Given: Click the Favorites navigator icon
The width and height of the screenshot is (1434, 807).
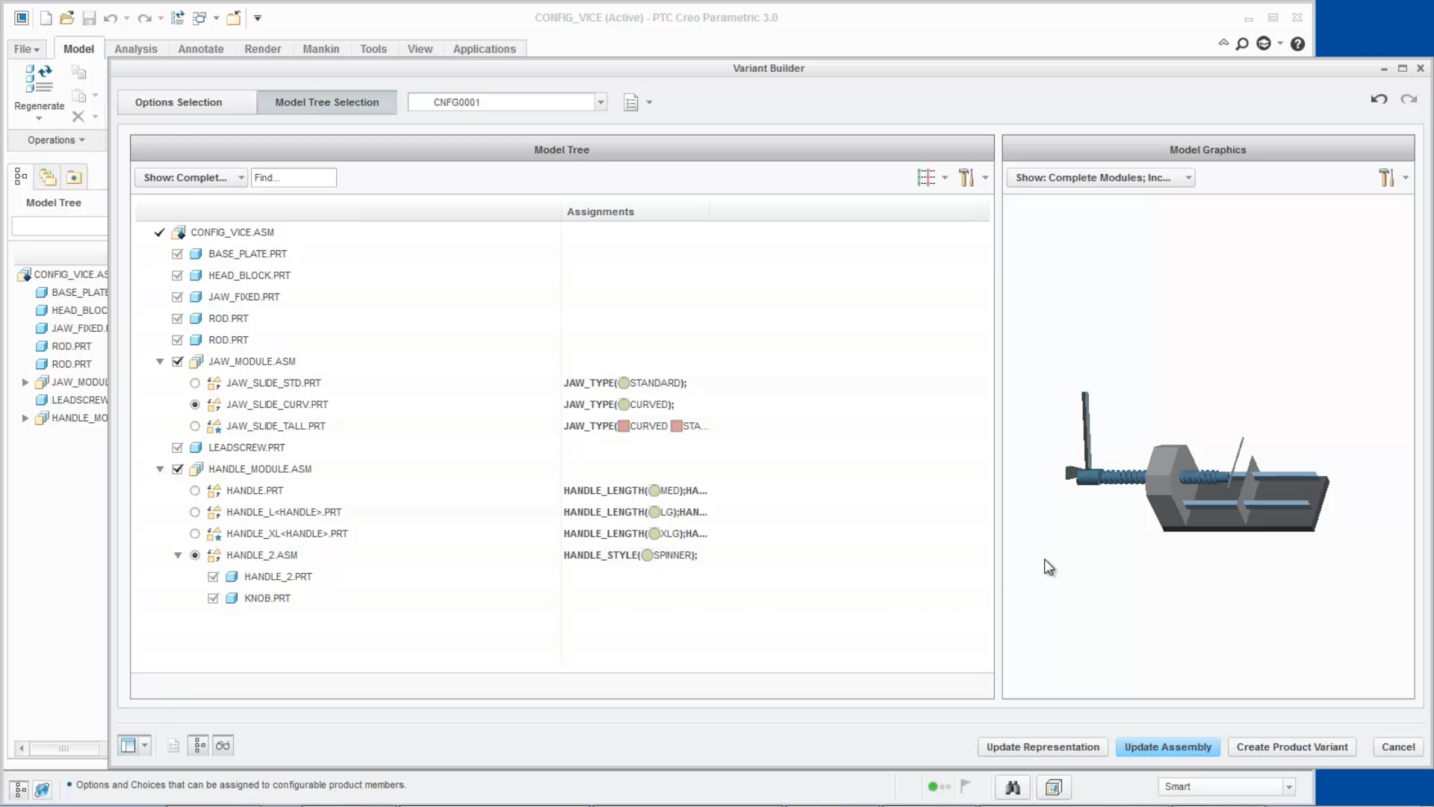Looking at the screenshot, I should [x=73, y=177].
